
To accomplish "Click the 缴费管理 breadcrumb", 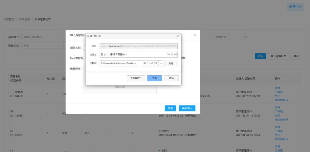I will tap(9, 19).
